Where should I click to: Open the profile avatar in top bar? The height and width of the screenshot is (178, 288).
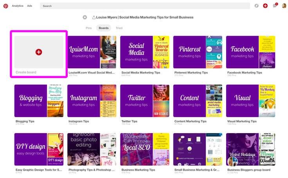pyautogui.click(x=284, y=6)
